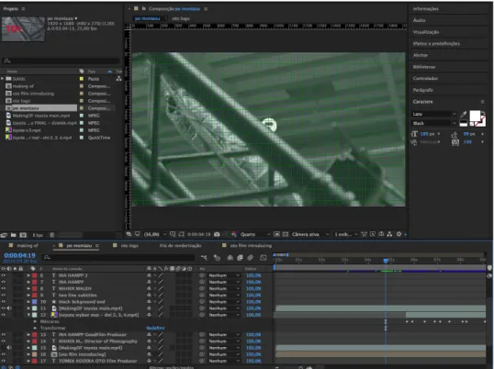Click current timecode 0:00:04:19 in timeline
Viewport: 494px width, 369px height.
(19, 255)
